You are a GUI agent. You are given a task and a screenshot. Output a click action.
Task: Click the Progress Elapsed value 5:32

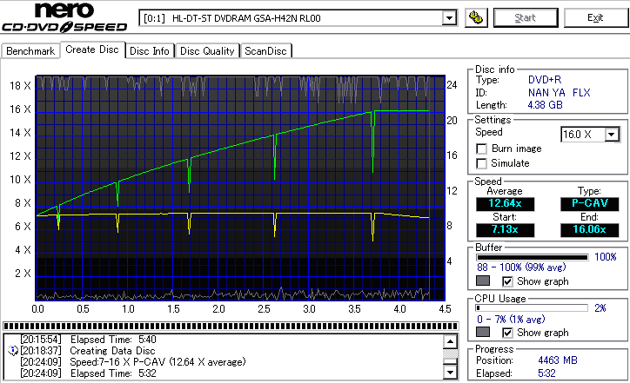546,373
